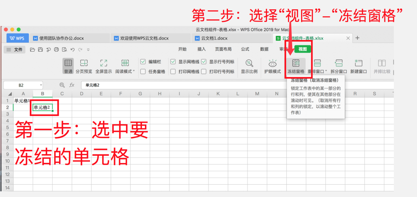Select column H header
This screenshot has width=417, height=197.
click(x=160, y=94)
